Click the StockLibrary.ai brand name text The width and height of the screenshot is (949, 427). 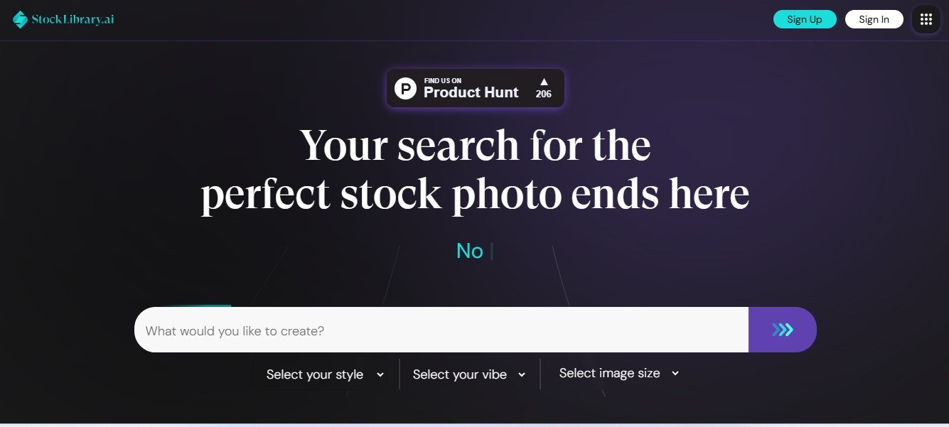click(73, 20)
